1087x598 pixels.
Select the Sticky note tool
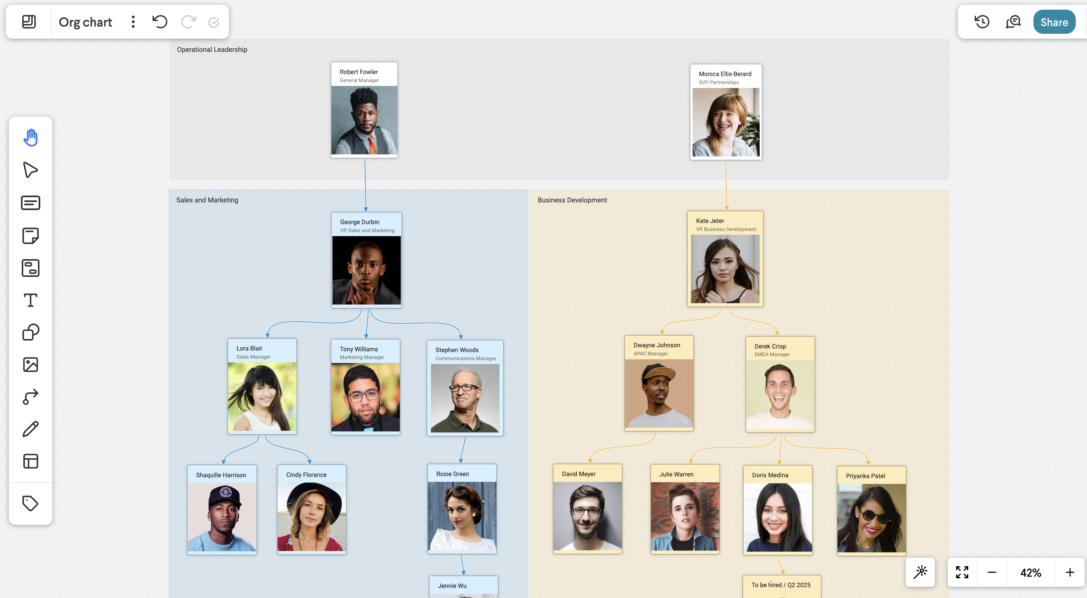30,235
